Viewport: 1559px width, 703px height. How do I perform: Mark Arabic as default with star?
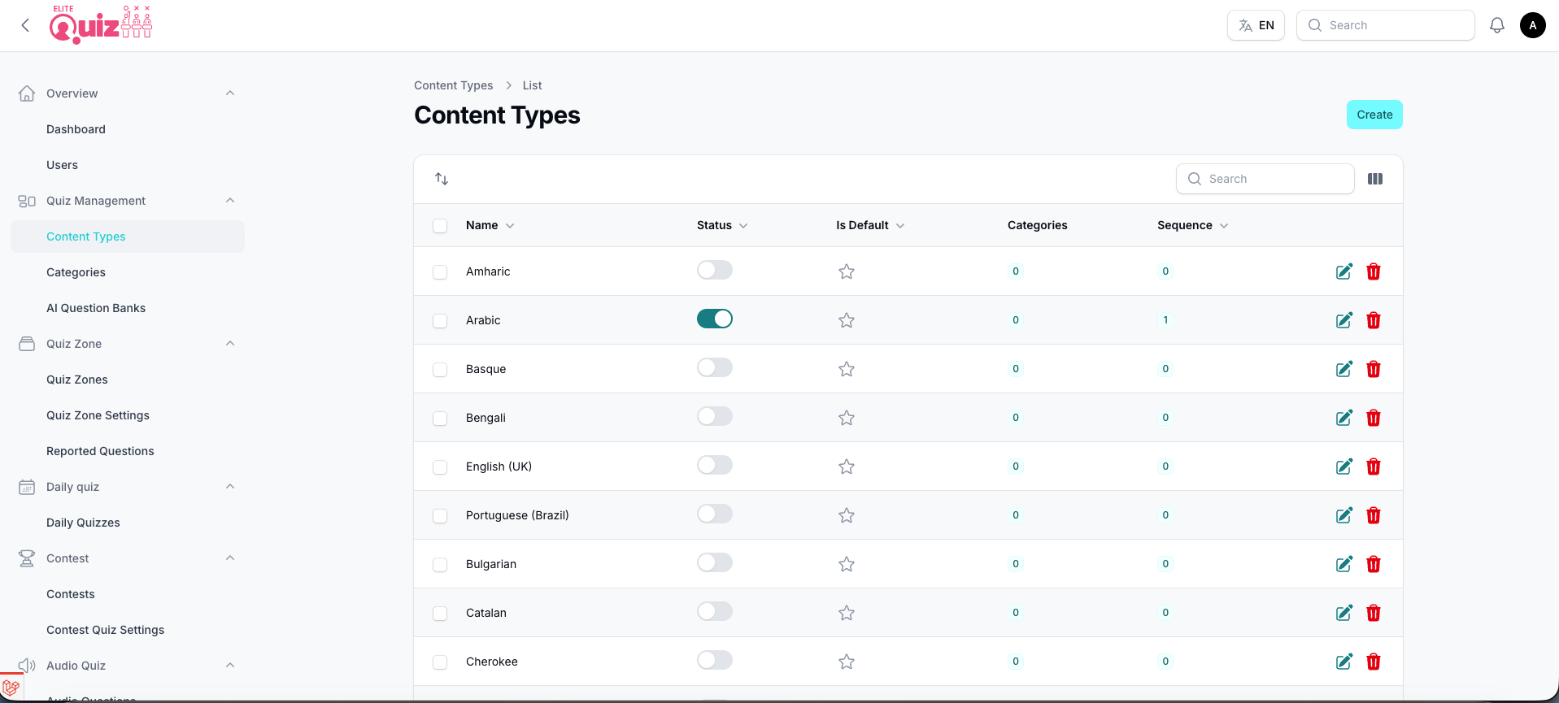pyautogui.click(x=847, y=320)
